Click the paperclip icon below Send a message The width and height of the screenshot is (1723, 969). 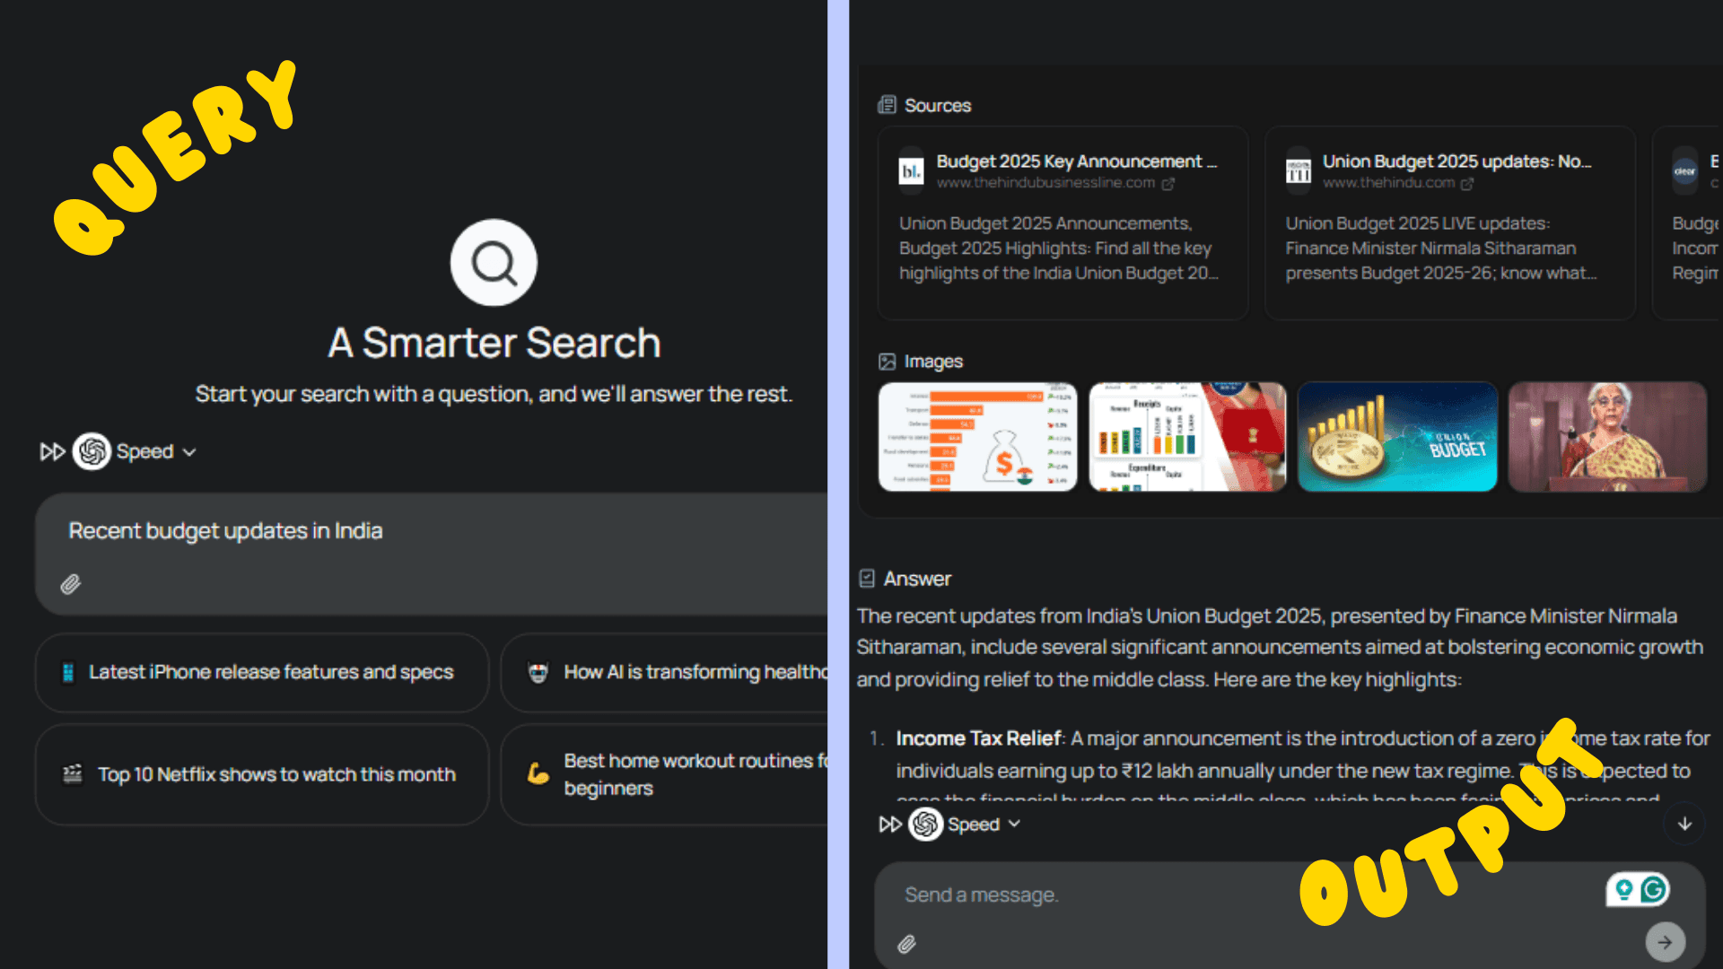pyautogui.click(x=907, y=944)
